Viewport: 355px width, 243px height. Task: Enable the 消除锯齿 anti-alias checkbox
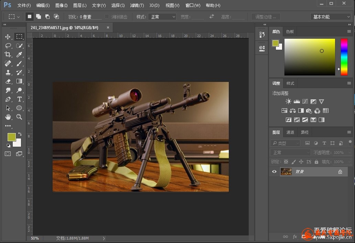pos(107,16)
